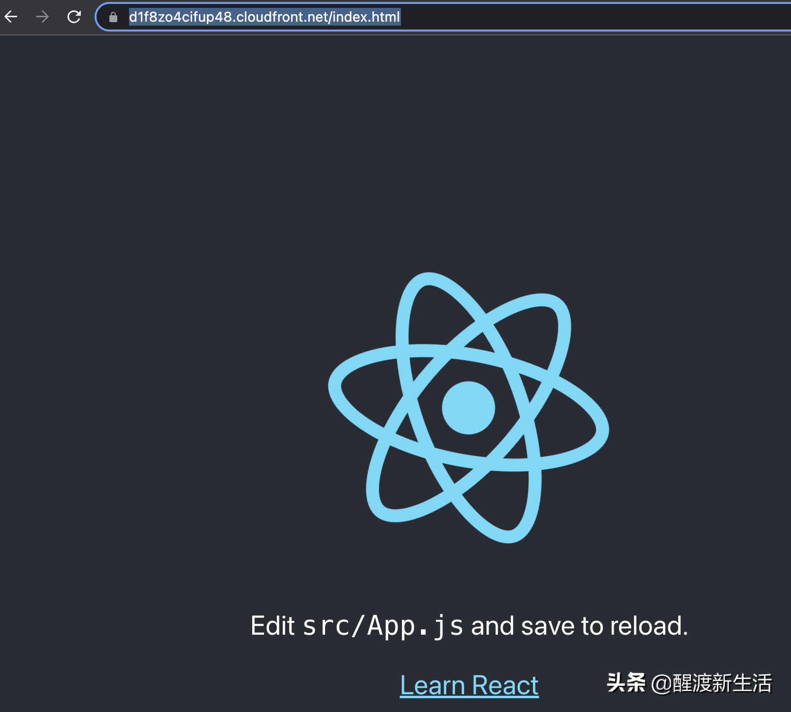Click the cloudfront.net URL in the address bar
Screen dimensions: 791x712
point(264,17)
